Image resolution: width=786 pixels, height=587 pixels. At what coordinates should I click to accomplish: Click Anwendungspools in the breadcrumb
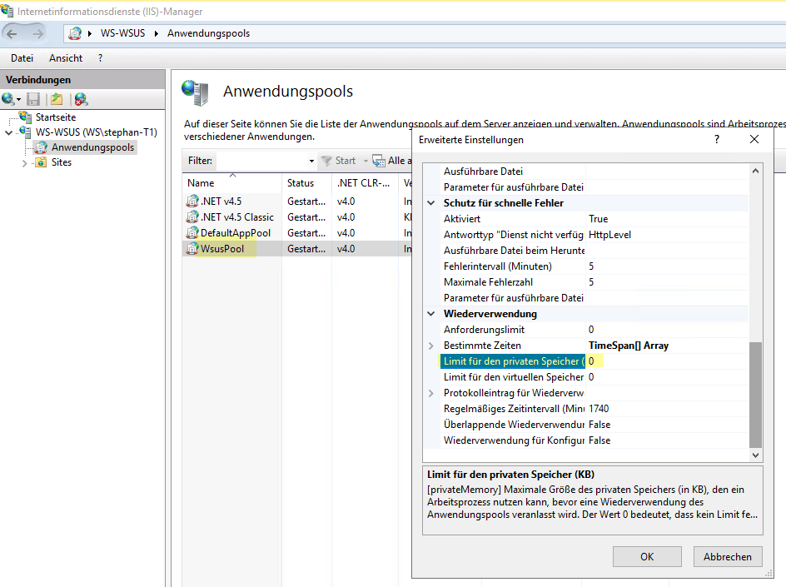[x=208, y=33]
